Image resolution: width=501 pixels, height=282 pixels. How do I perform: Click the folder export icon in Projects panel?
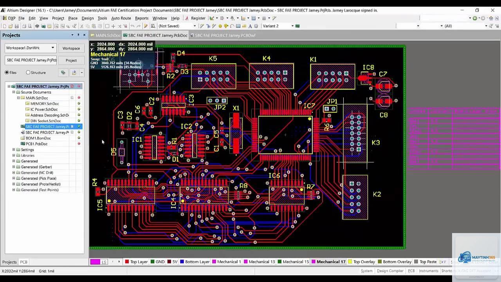(x=74, y=72)
